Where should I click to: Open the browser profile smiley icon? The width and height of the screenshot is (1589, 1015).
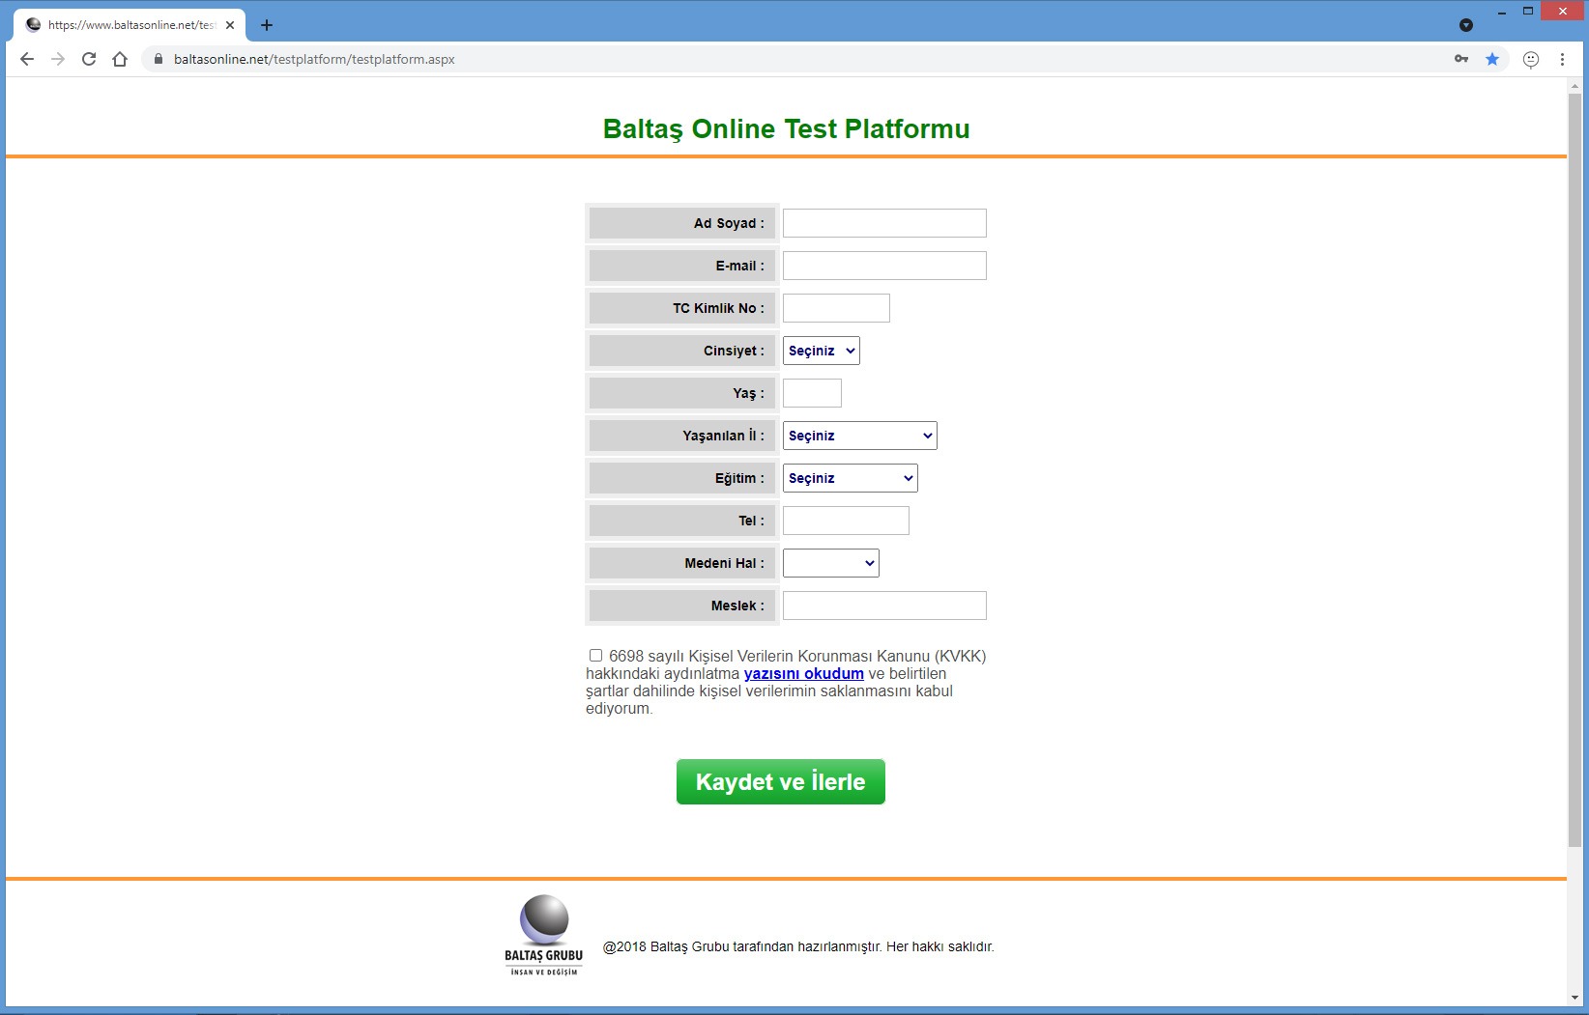pos(1531,59)
